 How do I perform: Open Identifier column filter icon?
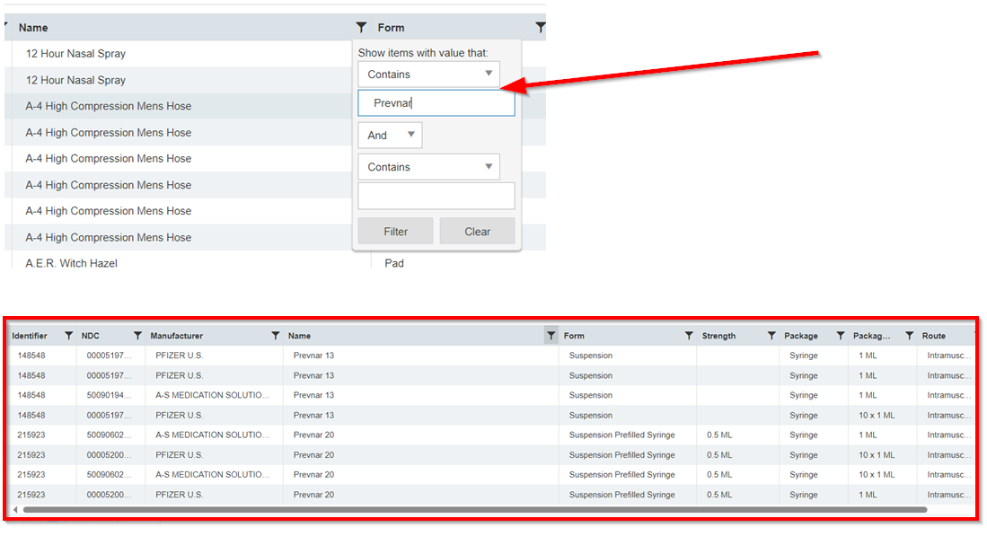tap(68, 335)
